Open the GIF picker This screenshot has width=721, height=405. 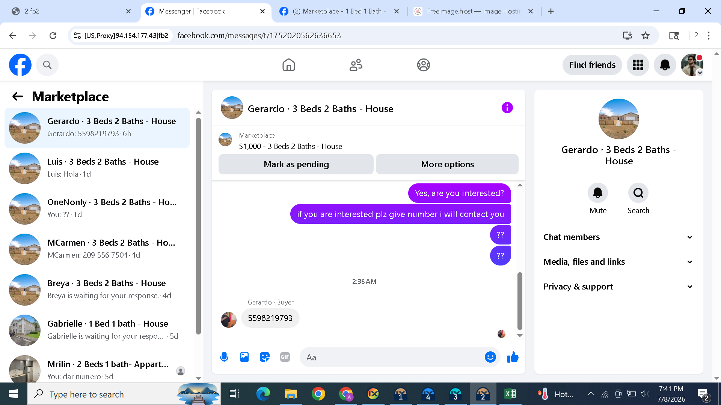[285, 357]
